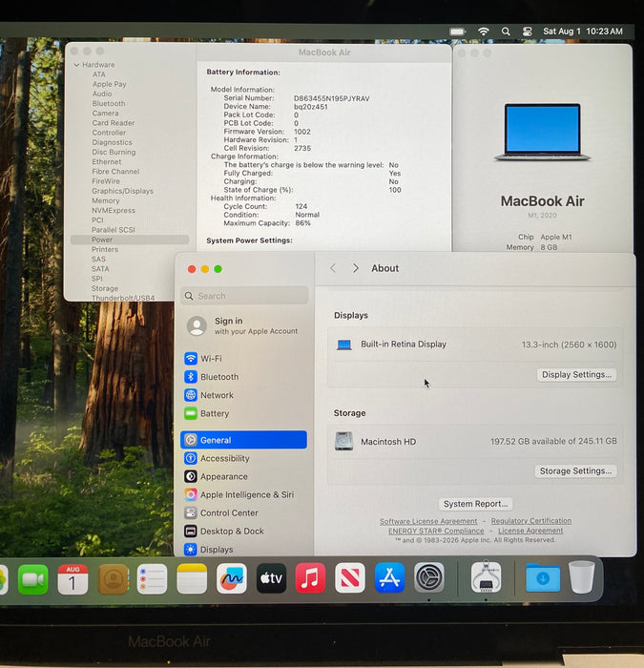The height and width of the screenshot is (668, 644).
Task: Select Apple Pay in the System Information sidebar
Action: pyautogui.click(x=110, y=84)
